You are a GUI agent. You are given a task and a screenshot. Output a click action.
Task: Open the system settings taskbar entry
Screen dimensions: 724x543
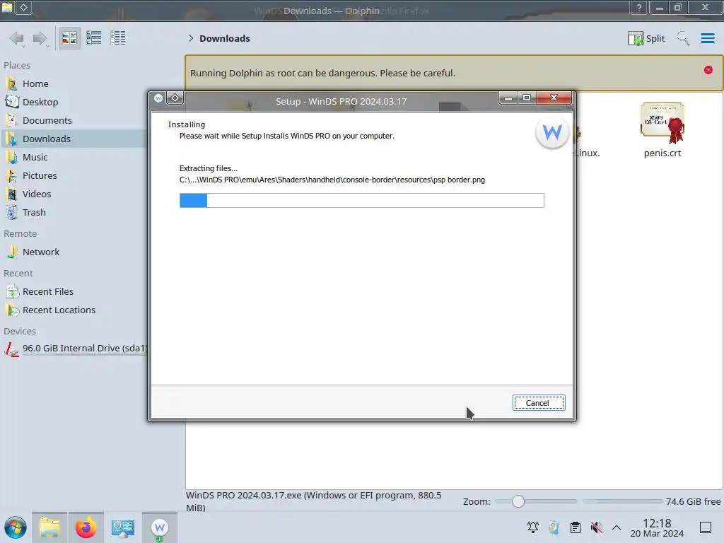122,527
